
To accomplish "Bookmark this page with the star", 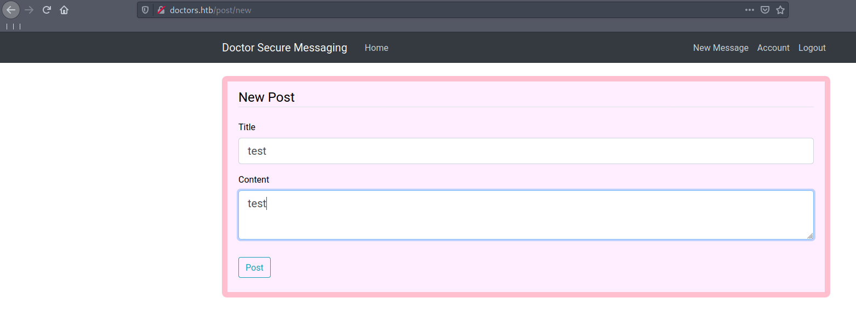I will tap(780, 10).
